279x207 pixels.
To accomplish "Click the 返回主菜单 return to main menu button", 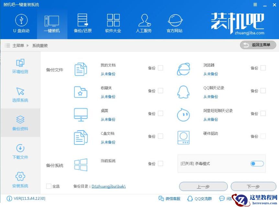I will tap(258, 45).
